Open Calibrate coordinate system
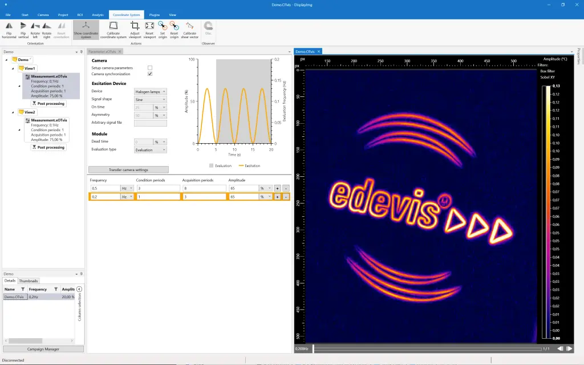 coord(113,30)
